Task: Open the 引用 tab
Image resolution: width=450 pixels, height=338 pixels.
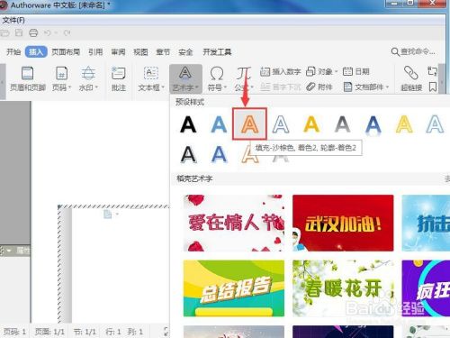Action: tap(95, 51)
